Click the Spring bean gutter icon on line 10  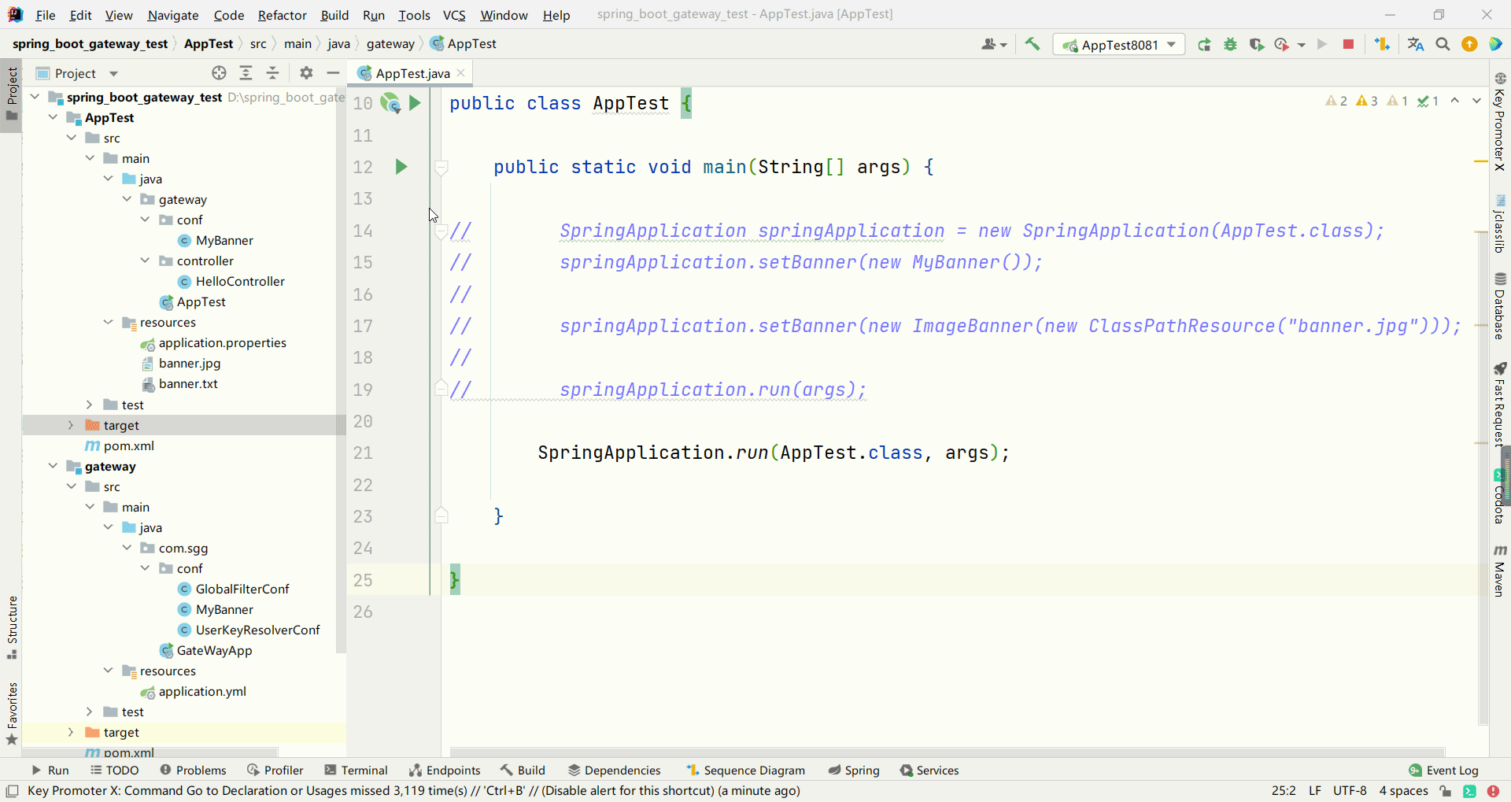390,103
